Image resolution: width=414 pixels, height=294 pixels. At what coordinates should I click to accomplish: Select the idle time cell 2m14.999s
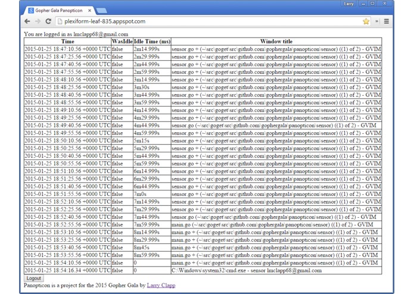click(152, 49)
